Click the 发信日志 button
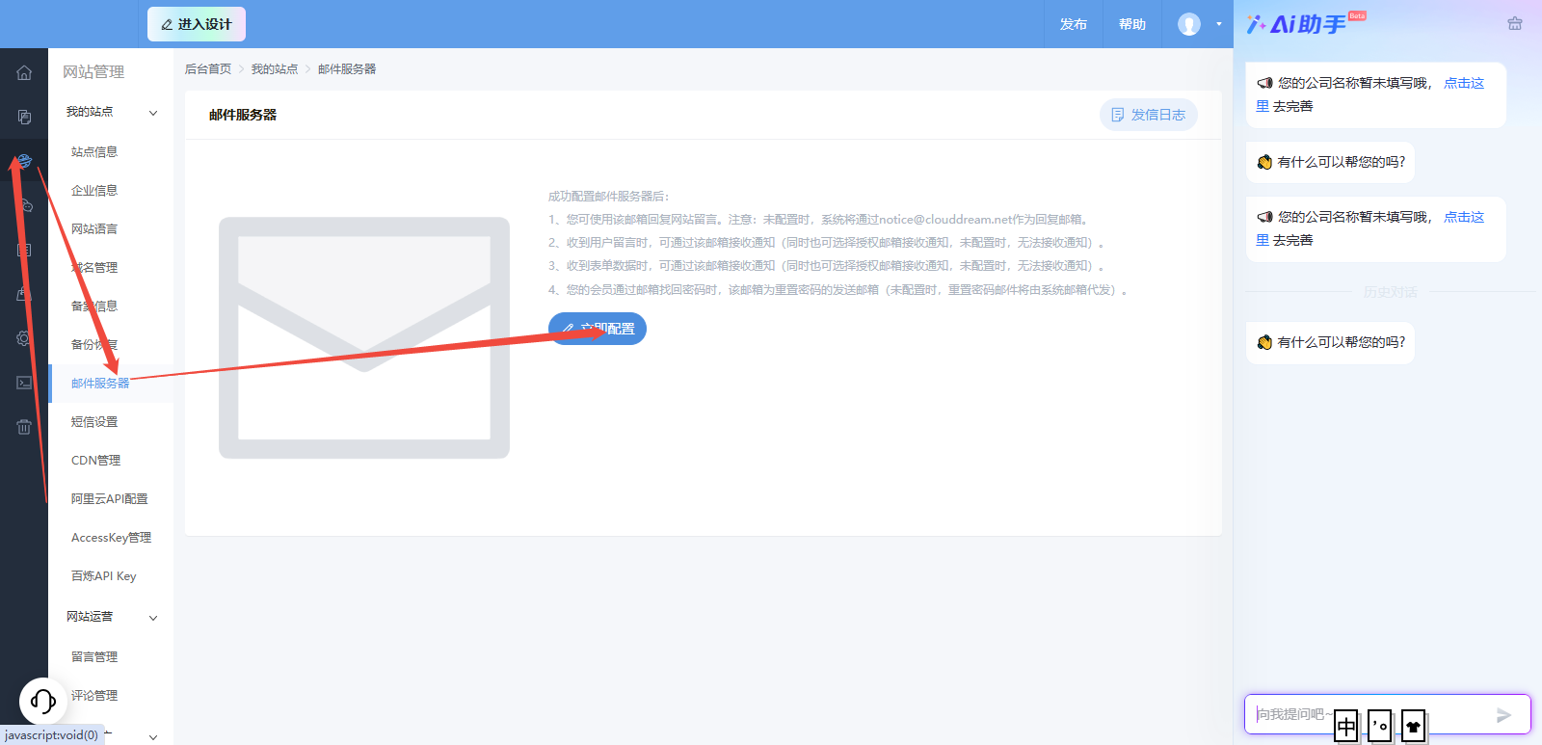Viewport: 1542px width, 745px height. click(x=1149, y=115)
